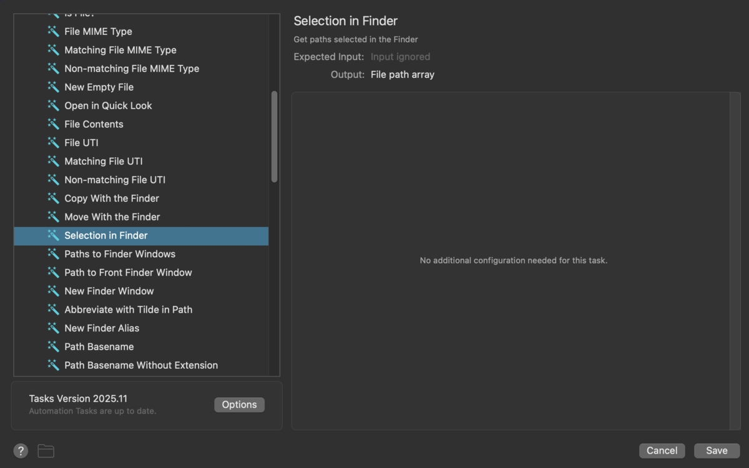Click the wand icon beside Open in Quick Look
The width and height of the screenshot is (749, 468).
point(54,105)
